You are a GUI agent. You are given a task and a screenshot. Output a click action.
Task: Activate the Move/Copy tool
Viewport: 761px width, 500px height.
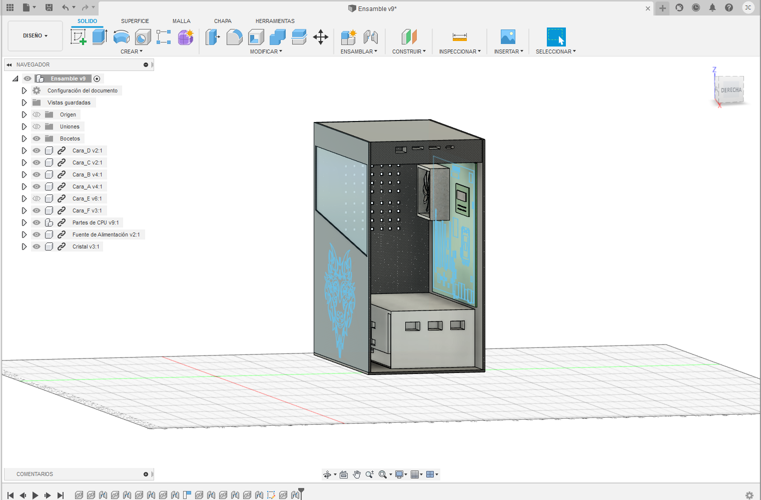coord(320,37)
